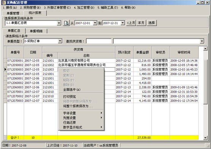Choose 全部选中(A) in context menu
The width and height of the screenshot is (211, 149).
pos(81,89)
